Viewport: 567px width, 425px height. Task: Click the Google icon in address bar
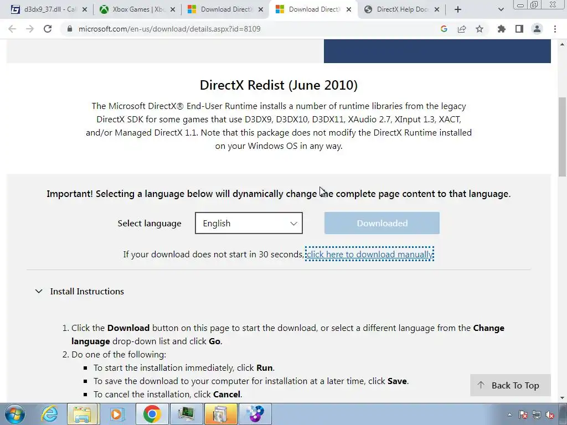[x=444, y=29]
